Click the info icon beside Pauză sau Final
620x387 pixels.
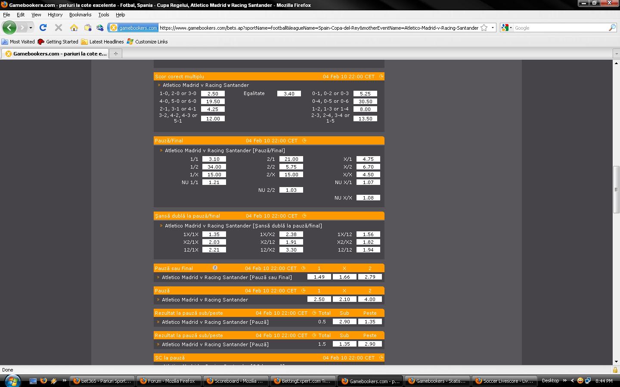pyautogui.click(x=215, y=268)
